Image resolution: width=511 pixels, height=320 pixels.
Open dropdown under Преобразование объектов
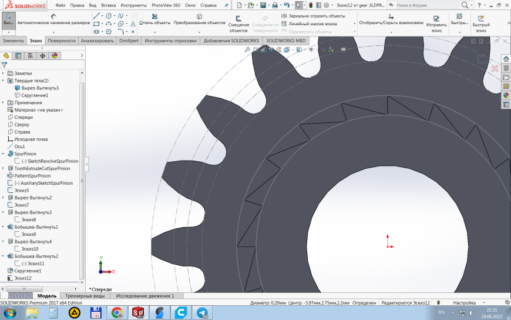[200, 32]
